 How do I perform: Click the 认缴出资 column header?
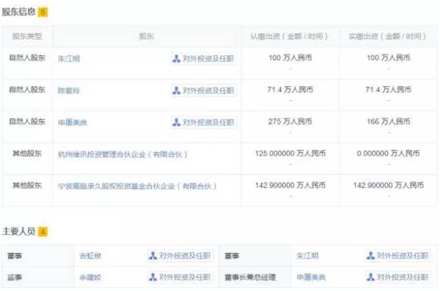(290, 36)
